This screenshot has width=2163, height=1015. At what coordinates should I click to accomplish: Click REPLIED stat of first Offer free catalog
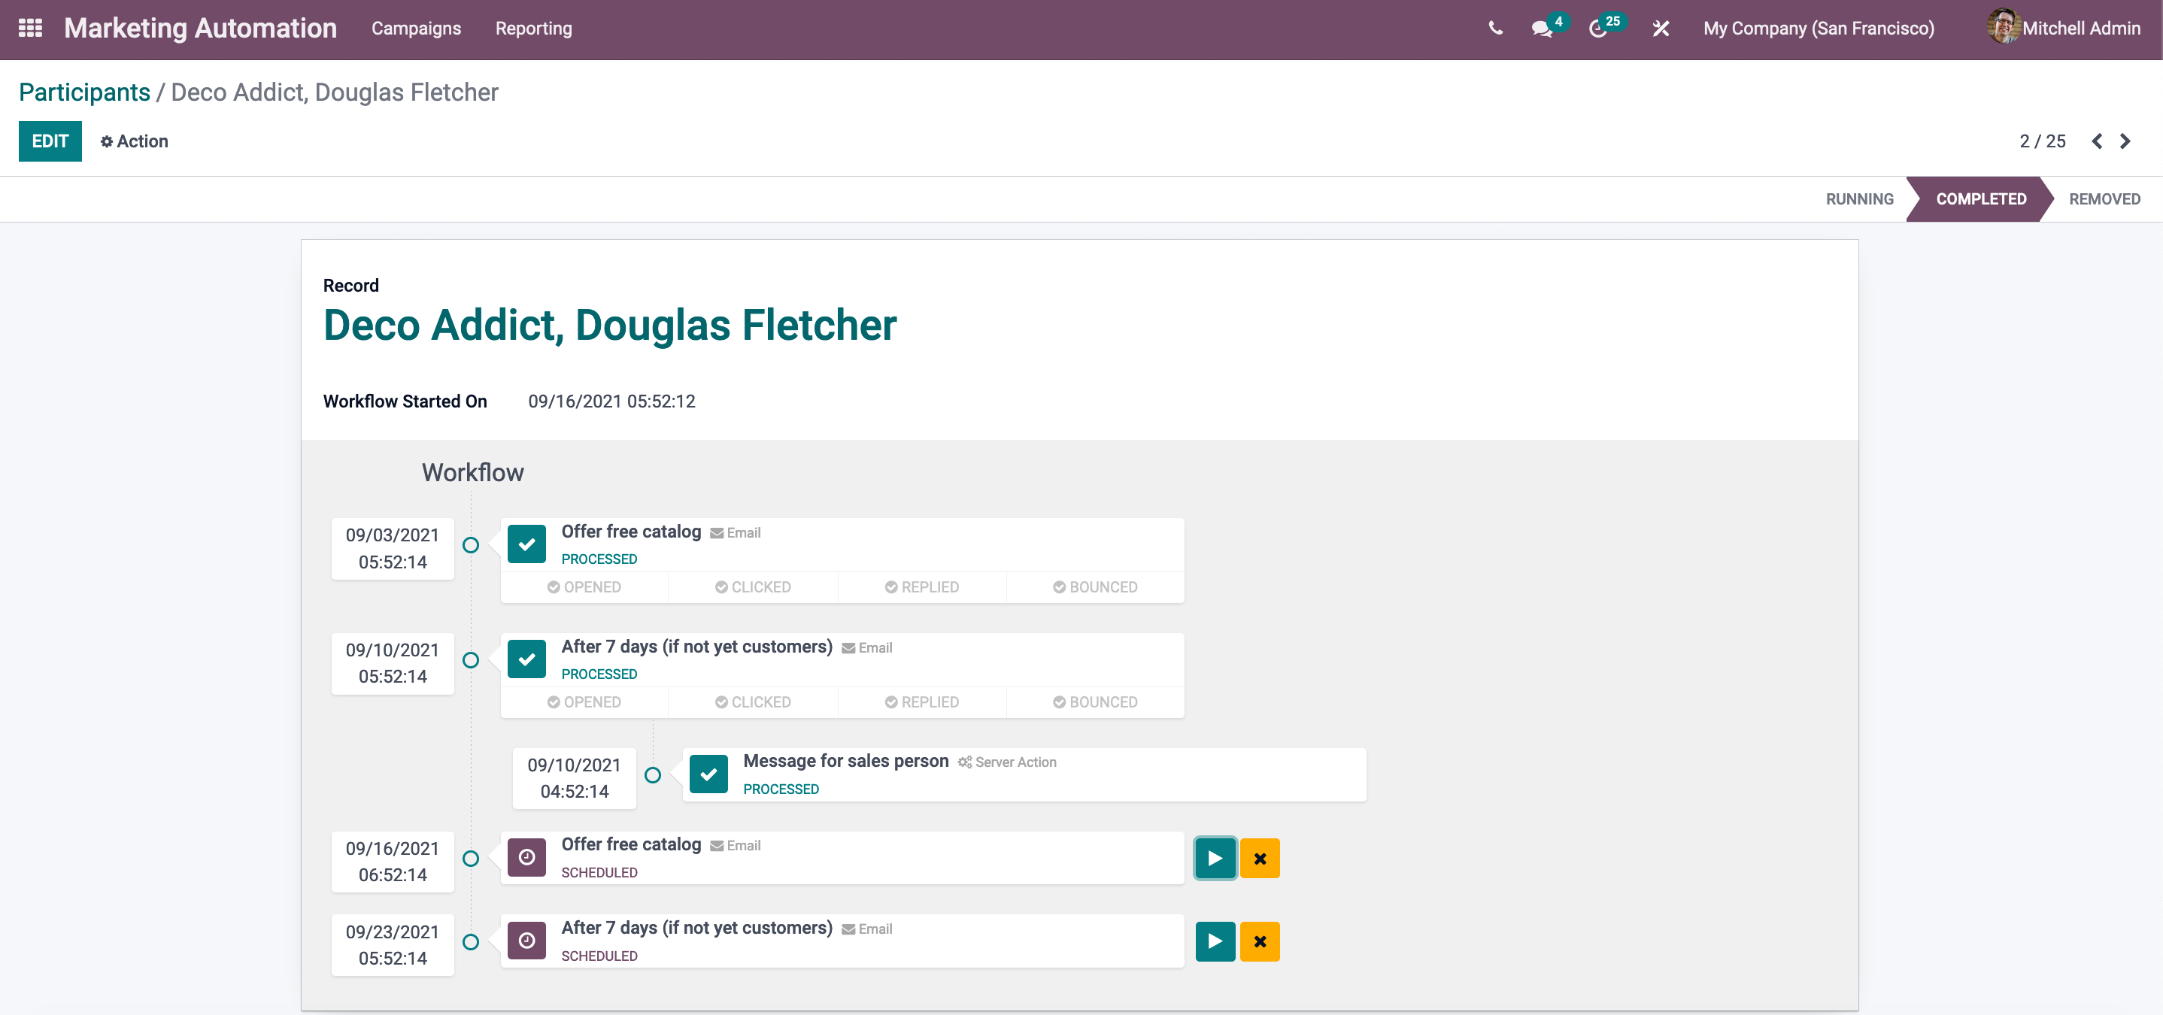point(922,587)
